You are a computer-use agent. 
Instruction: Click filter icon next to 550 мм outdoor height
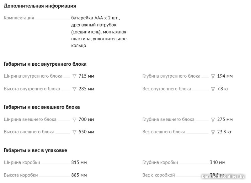click(74, 132)
